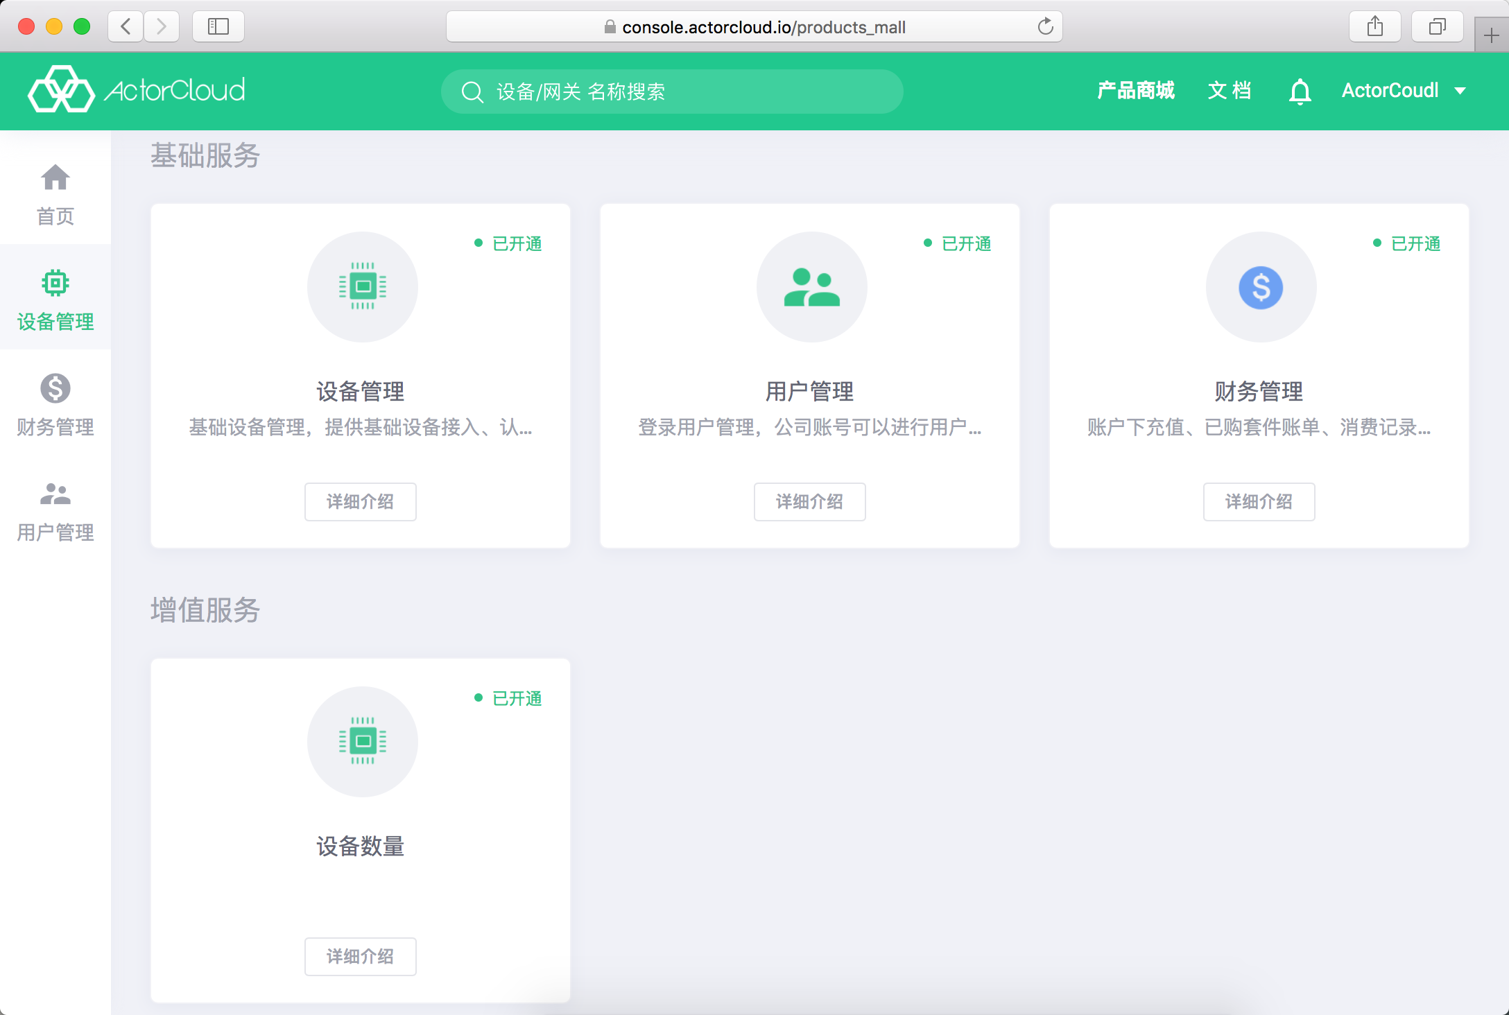Open 详细介绍 for 用户管理 card
Image resolution: width=1509 pixels, height=1015 pixels.
click(810, 501)
